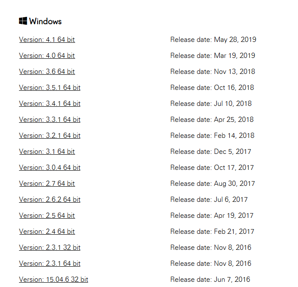Download Version 2.4 64 bit

pos(47,232)
